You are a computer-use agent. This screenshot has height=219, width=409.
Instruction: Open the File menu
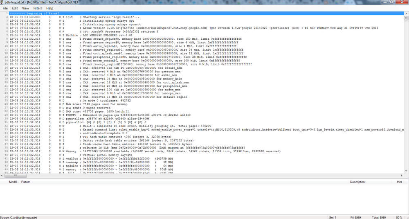pos(5,8)
